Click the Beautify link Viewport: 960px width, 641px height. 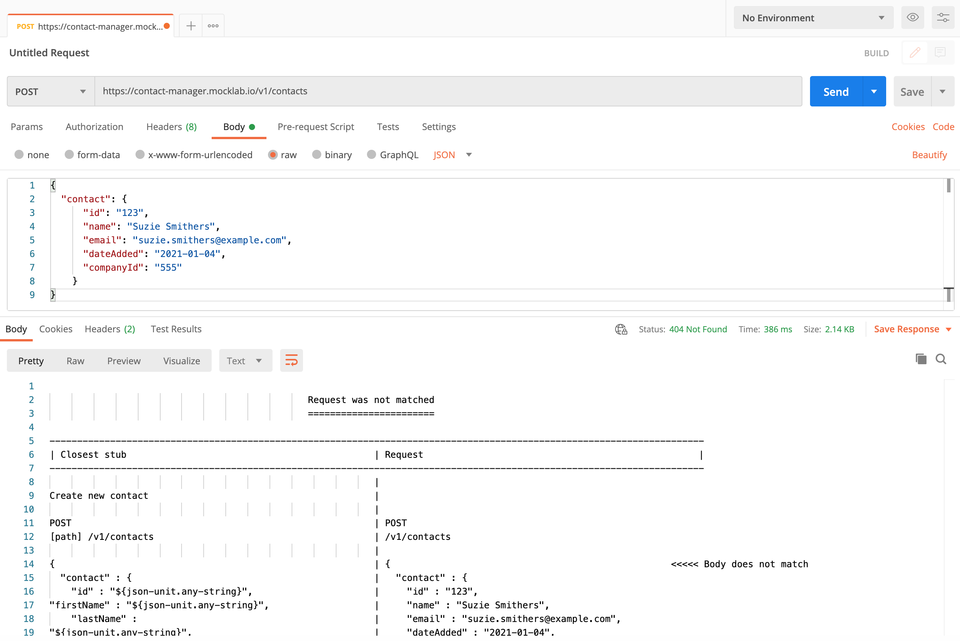929,155
